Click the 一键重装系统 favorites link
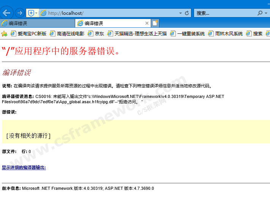Image resolution: width=270 pixels, height=197 pixels. (x=187, y=33)
